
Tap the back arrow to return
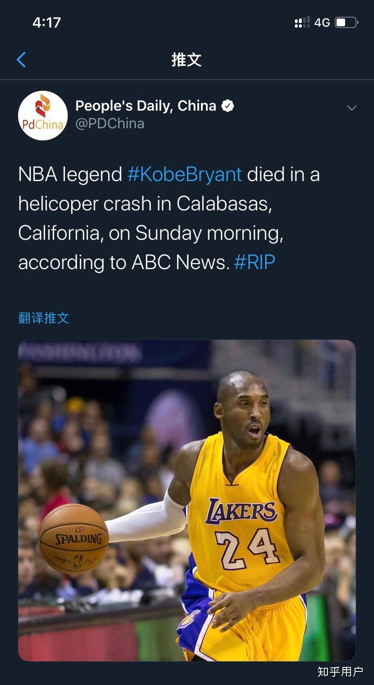coord(21,59)
